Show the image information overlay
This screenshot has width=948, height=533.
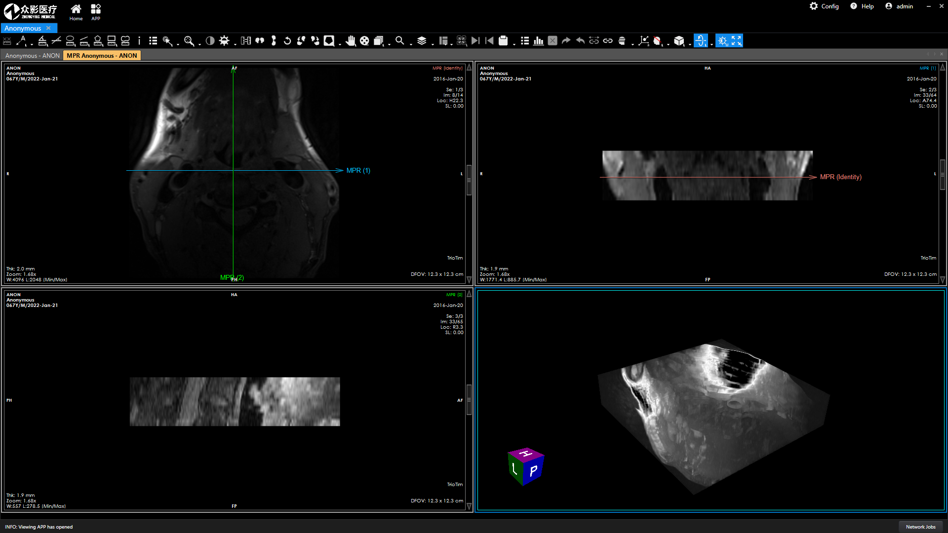(139, 40)
